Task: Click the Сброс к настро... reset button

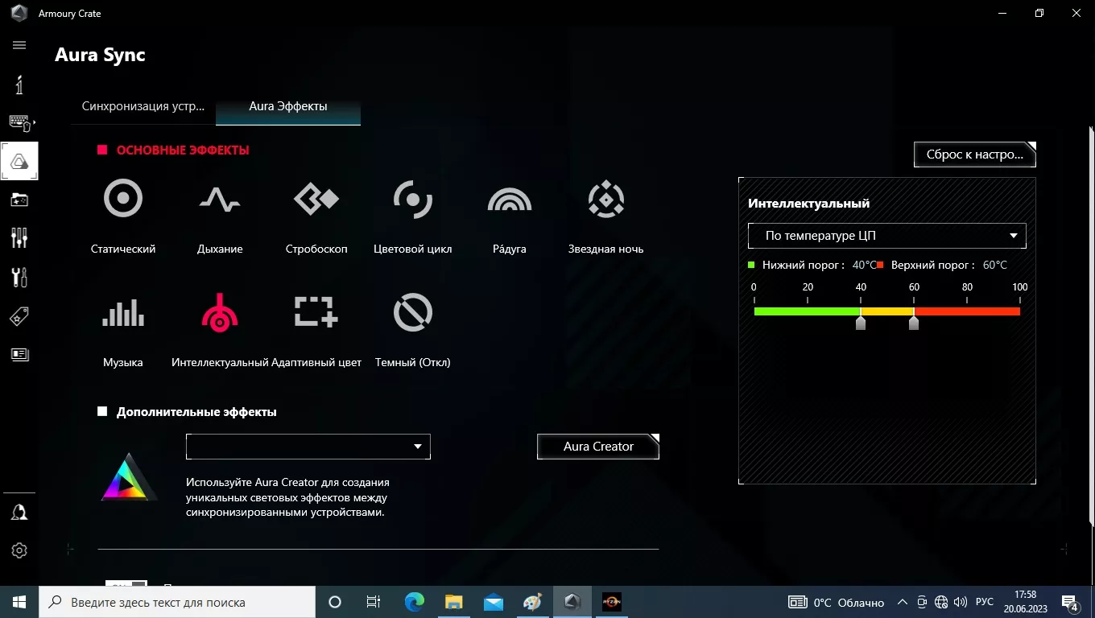Action: point(975,154)
